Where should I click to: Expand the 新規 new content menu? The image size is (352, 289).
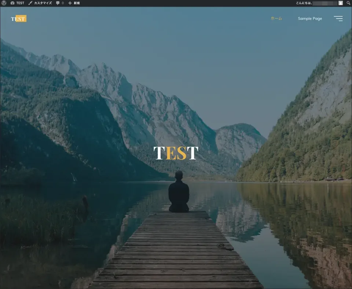click(77, 3)
